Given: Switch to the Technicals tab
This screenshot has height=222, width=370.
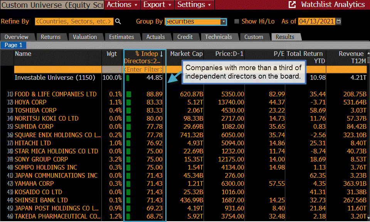Looking at the screenshot, I should point(219,37).
